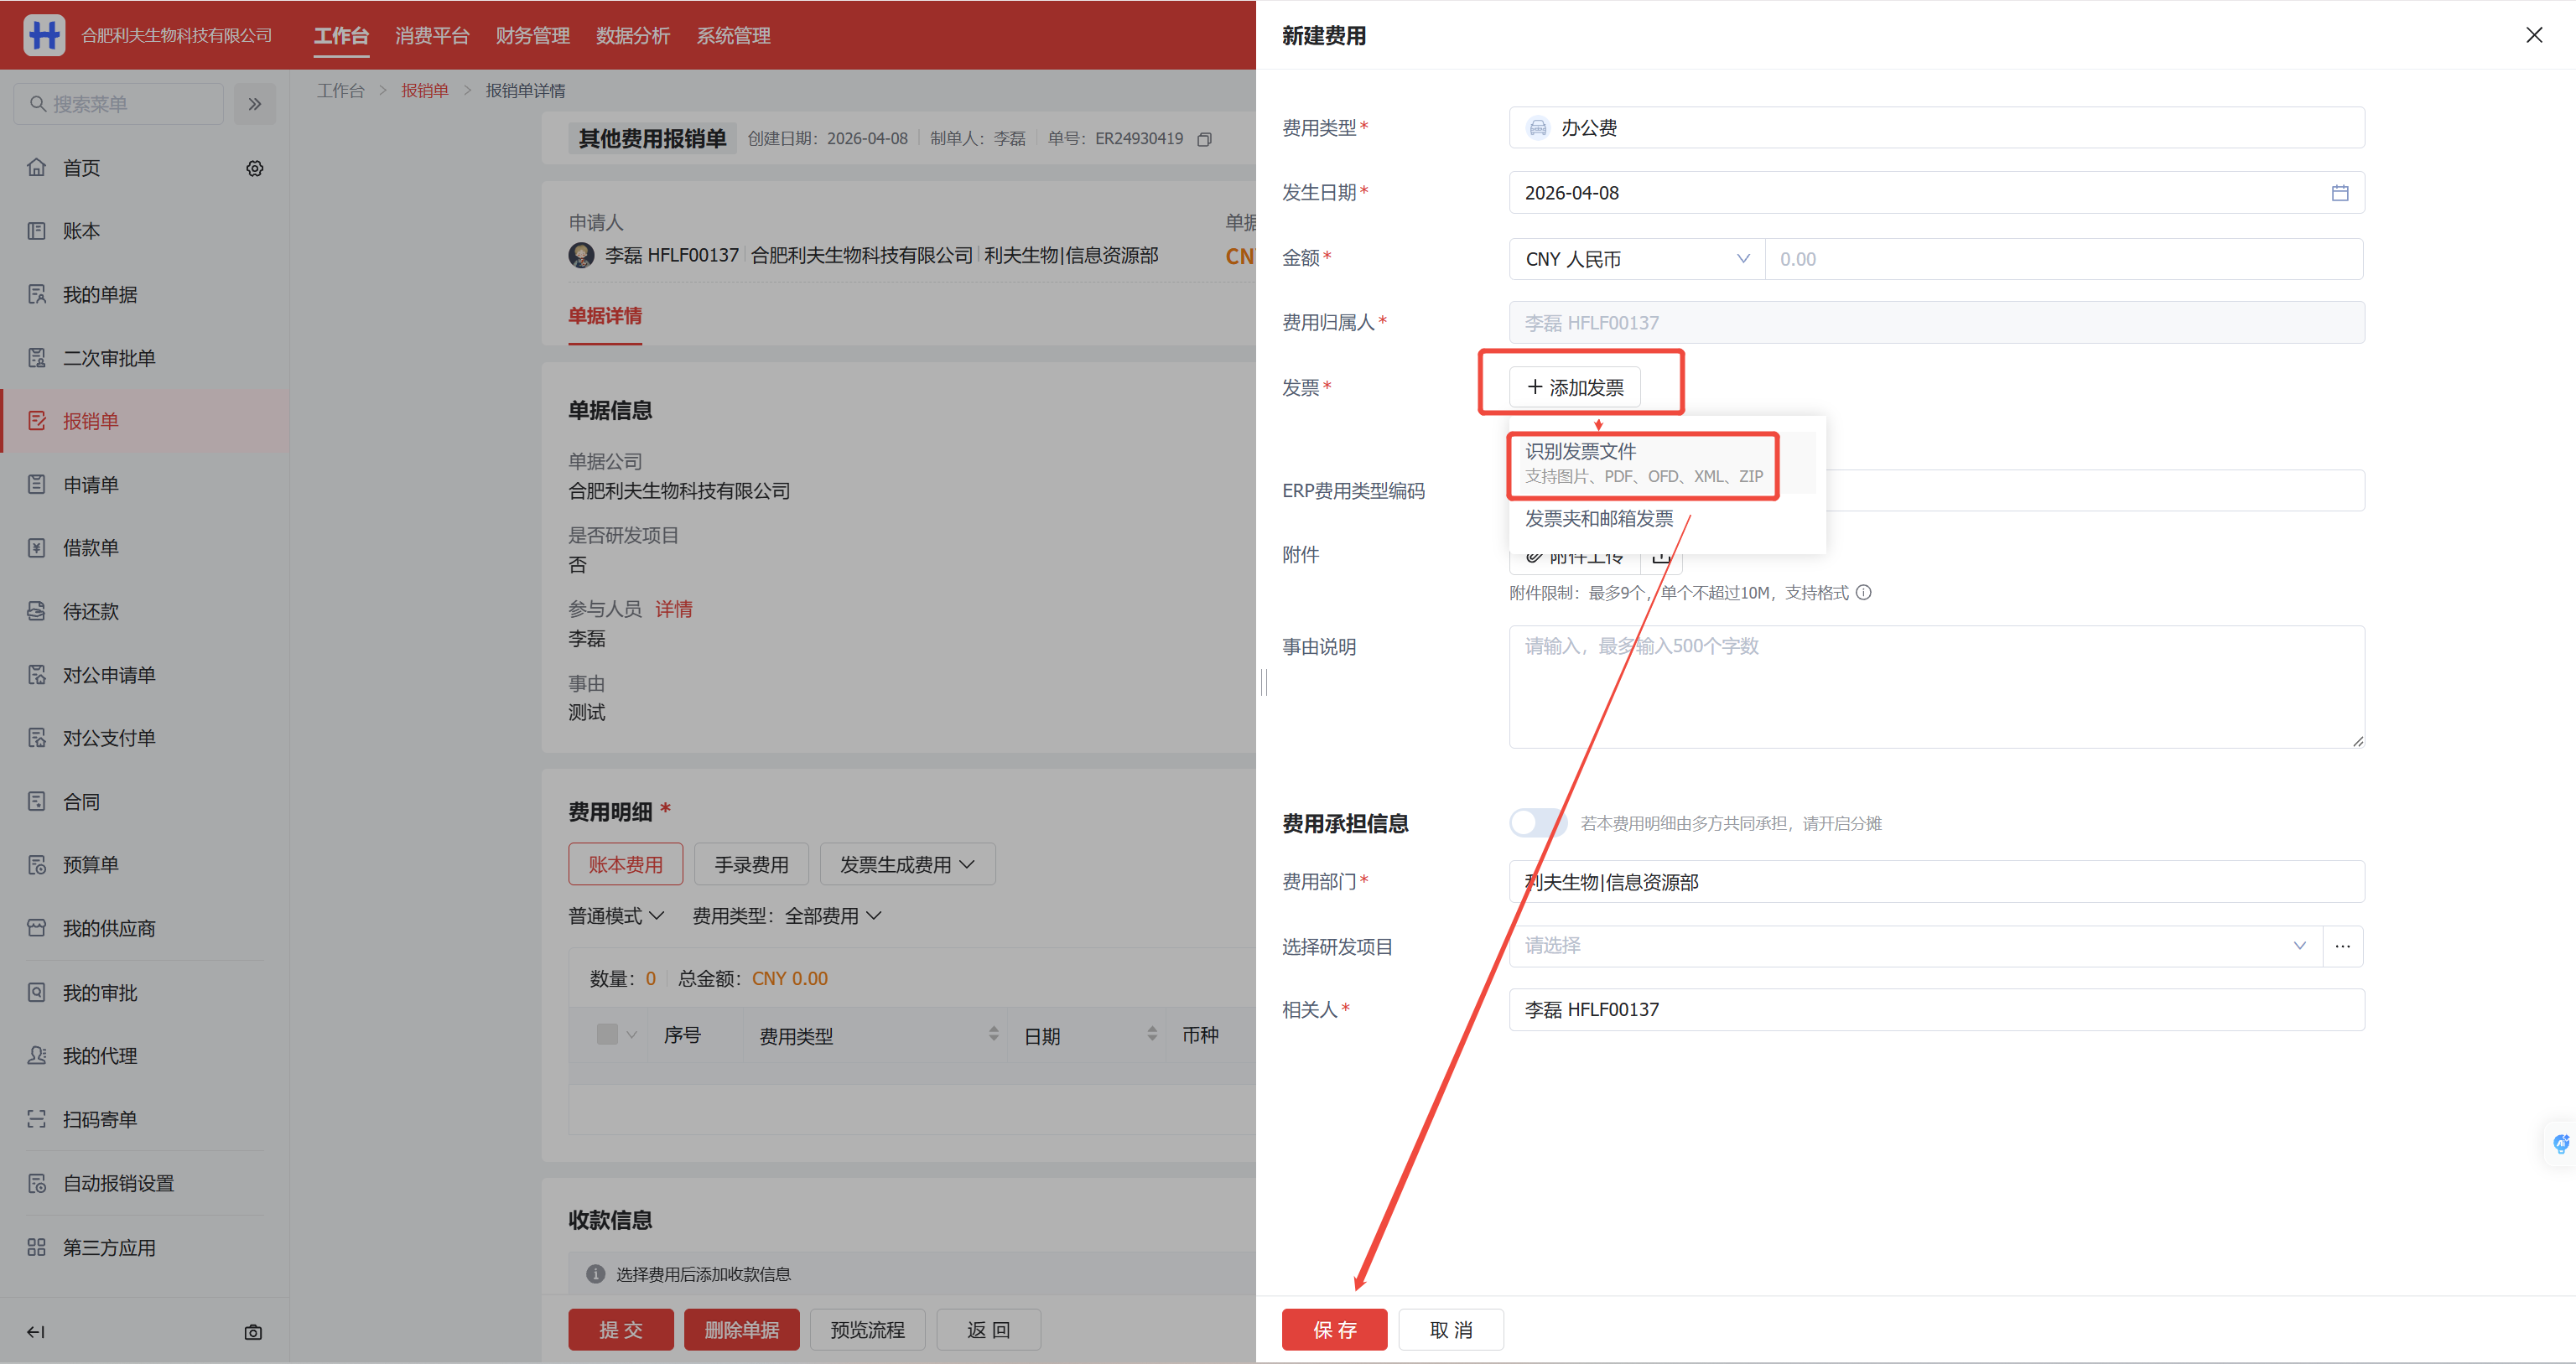Click the copy icon next to ER24930419

(x=1204, y=139)
